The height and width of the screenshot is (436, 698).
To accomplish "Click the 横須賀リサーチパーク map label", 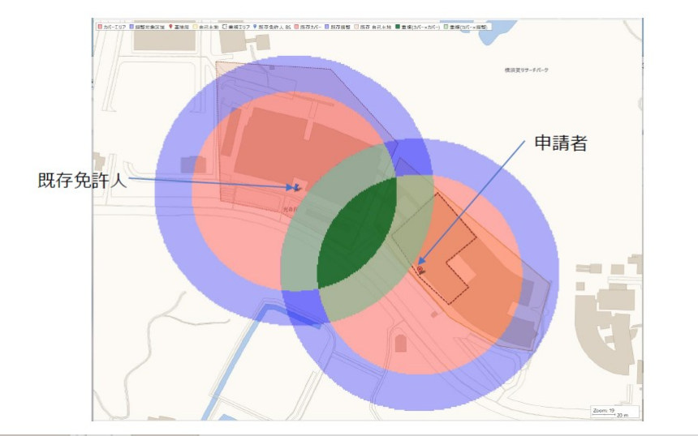I will 527,71.
